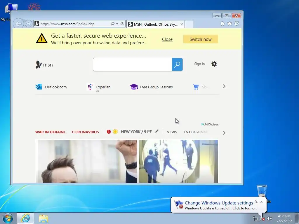
Task: Click the volume speaker tray icon
Action: pos(270,218)
